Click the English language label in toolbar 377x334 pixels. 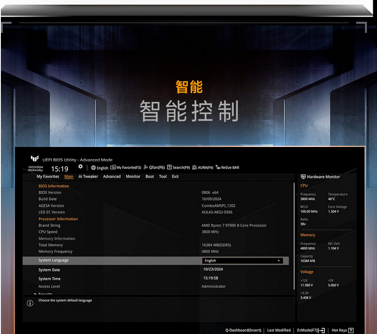[x=102, y=168]
